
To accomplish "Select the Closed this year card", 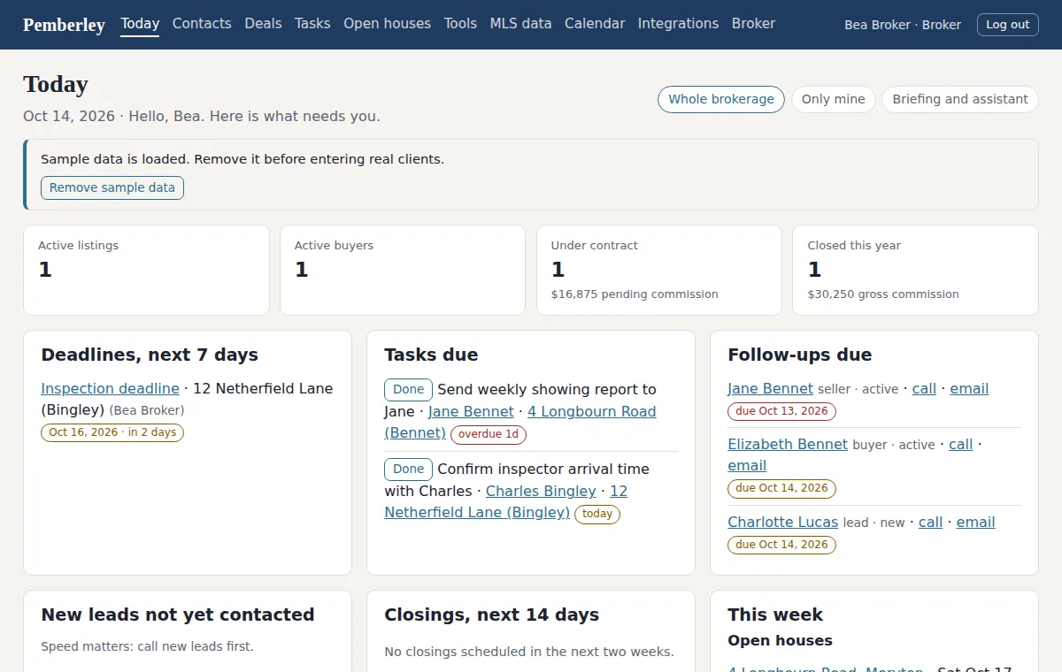I will [915, 270].
